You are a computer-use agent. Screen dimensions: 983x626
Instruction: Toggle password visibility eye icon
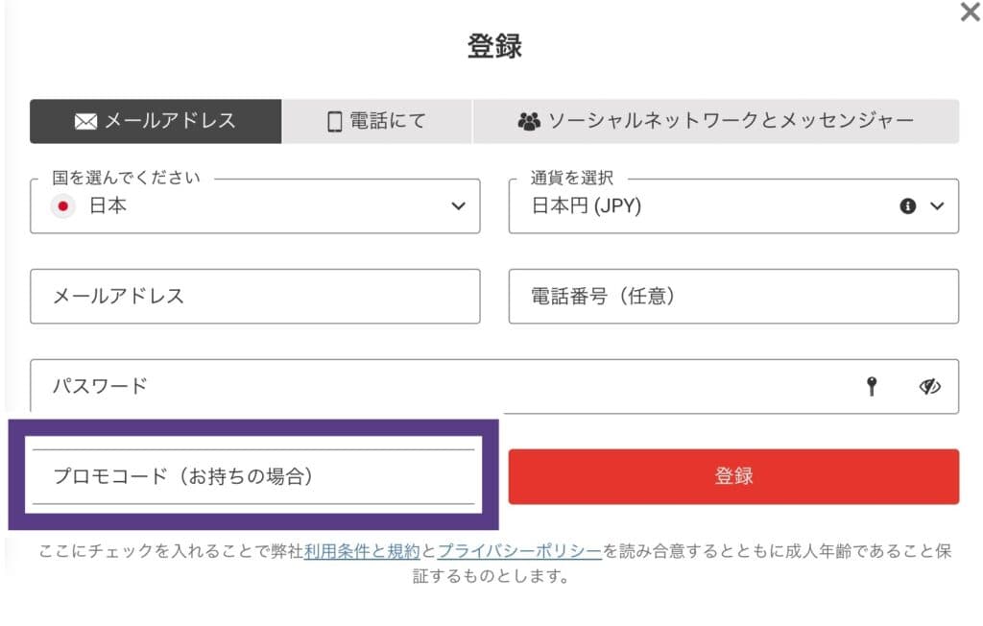tap(928, 387)
